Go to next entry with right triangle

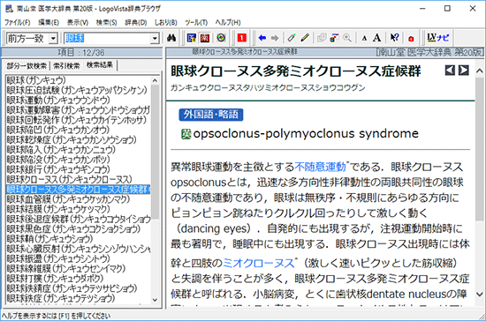click(464, 71)
